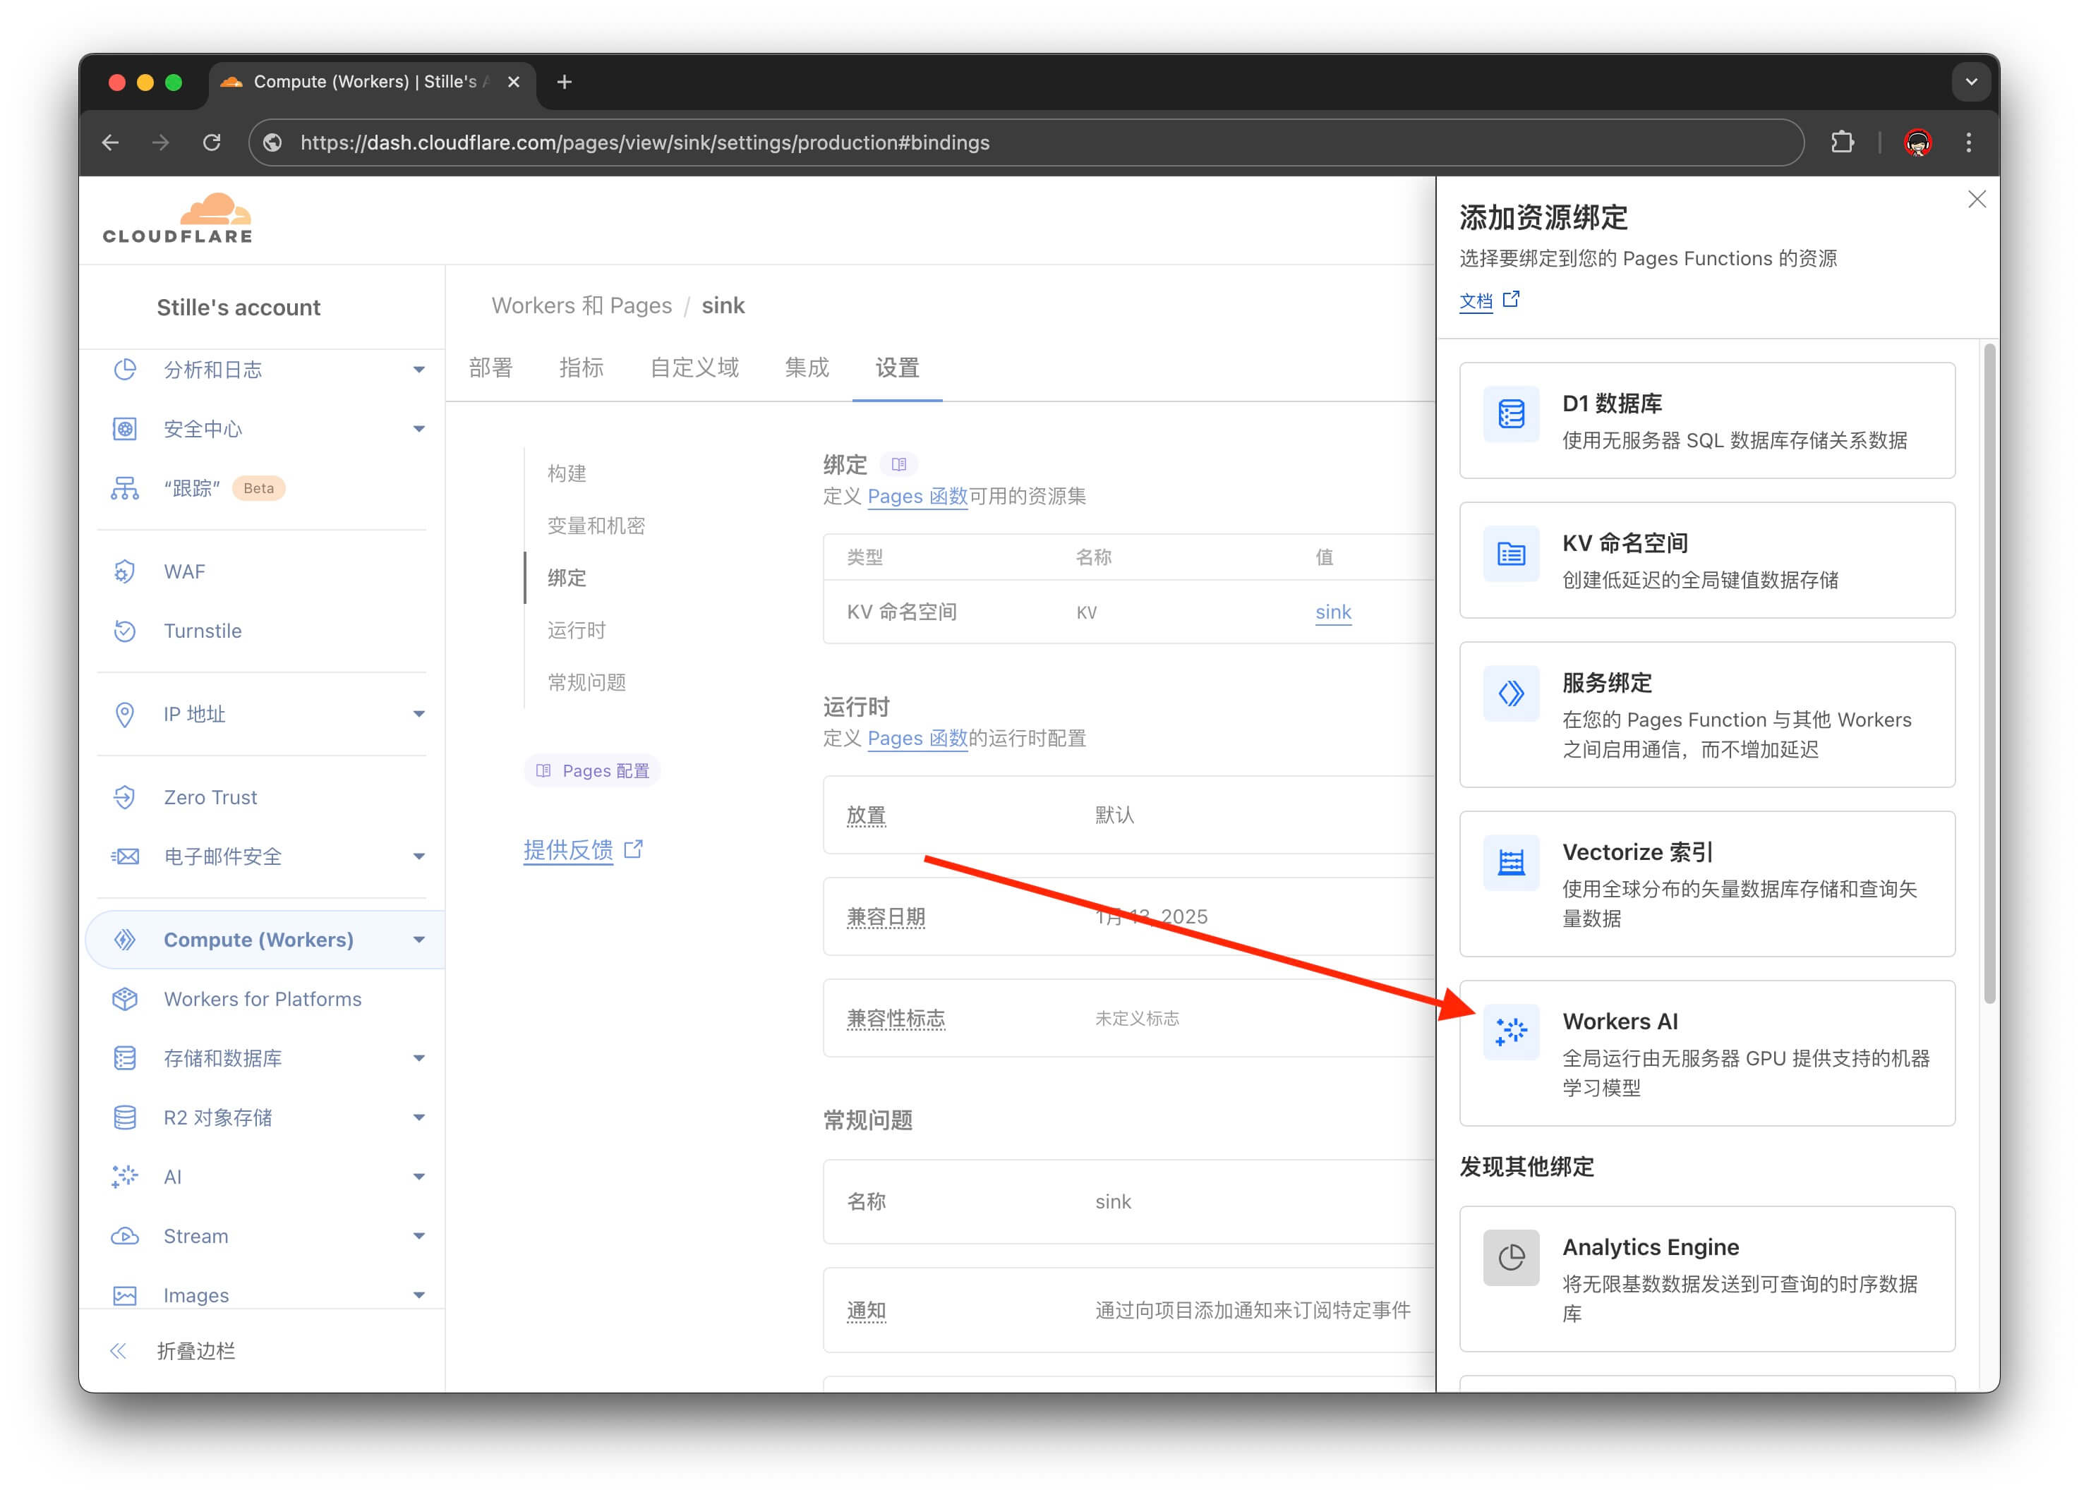2079x1497 pixels.
Task: Click the binding panel vertical scrollbar
Action: coord(1989,674)
